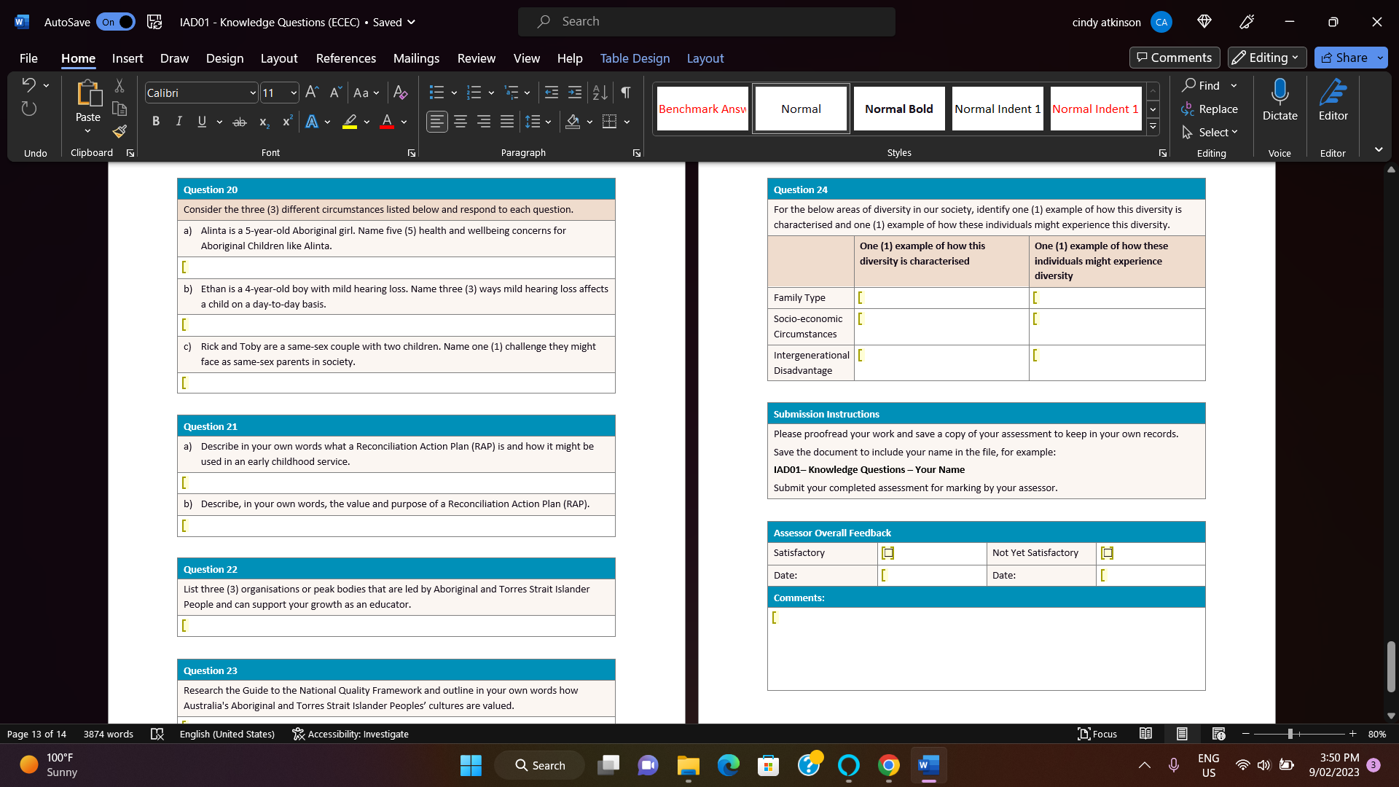The height and width of the screenshot is (787, 1399).
Task: Open the Editing mode dropdown
Action: point(1266,58)
